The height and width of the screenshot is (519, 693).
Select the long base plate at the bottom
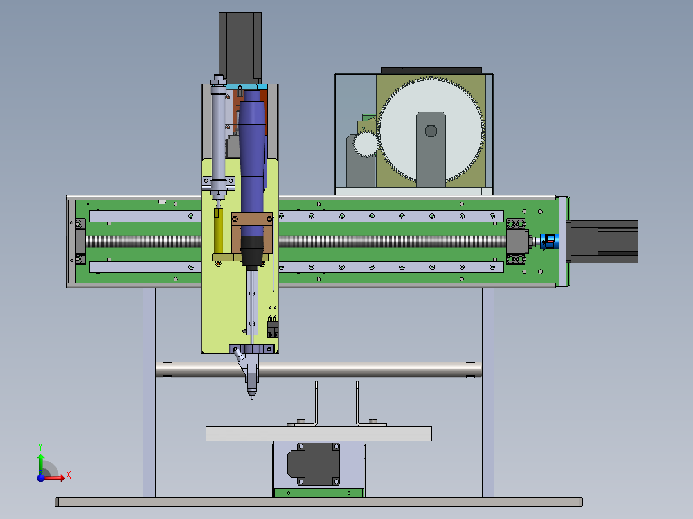point(319,502)
